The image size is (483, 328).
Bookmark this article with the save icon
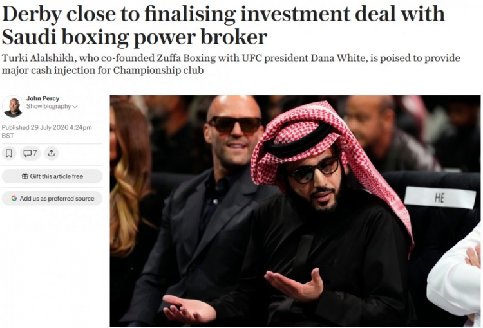tap(9, 153)
